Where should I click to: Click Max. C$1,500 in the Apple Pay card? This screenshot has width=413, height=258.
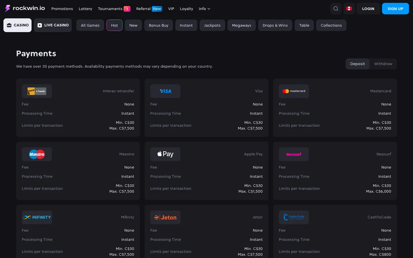pos(250,191)
